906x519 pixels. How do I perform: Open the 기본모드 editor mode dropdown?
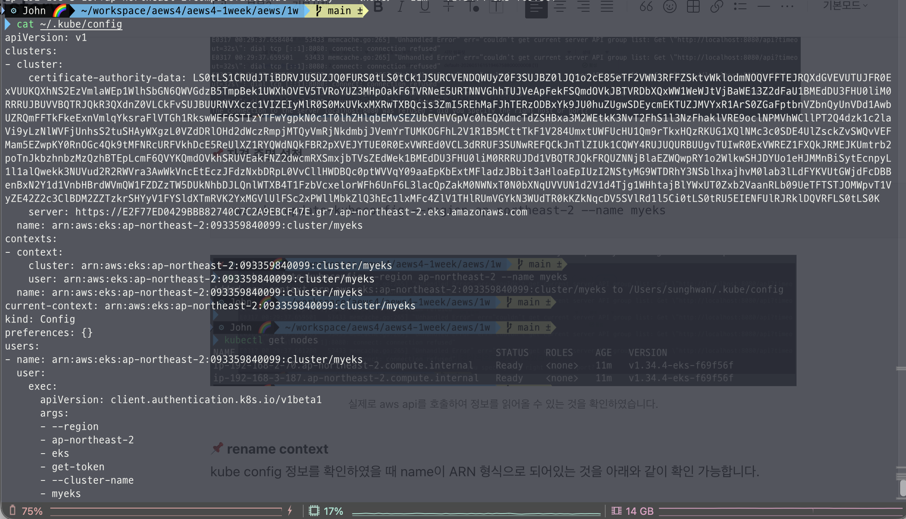pos(845,5)
